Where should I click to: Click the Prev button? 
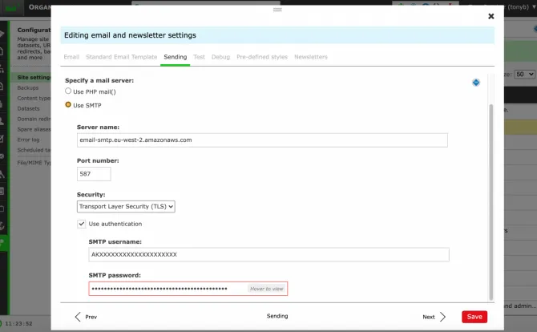tap(86, 317)
